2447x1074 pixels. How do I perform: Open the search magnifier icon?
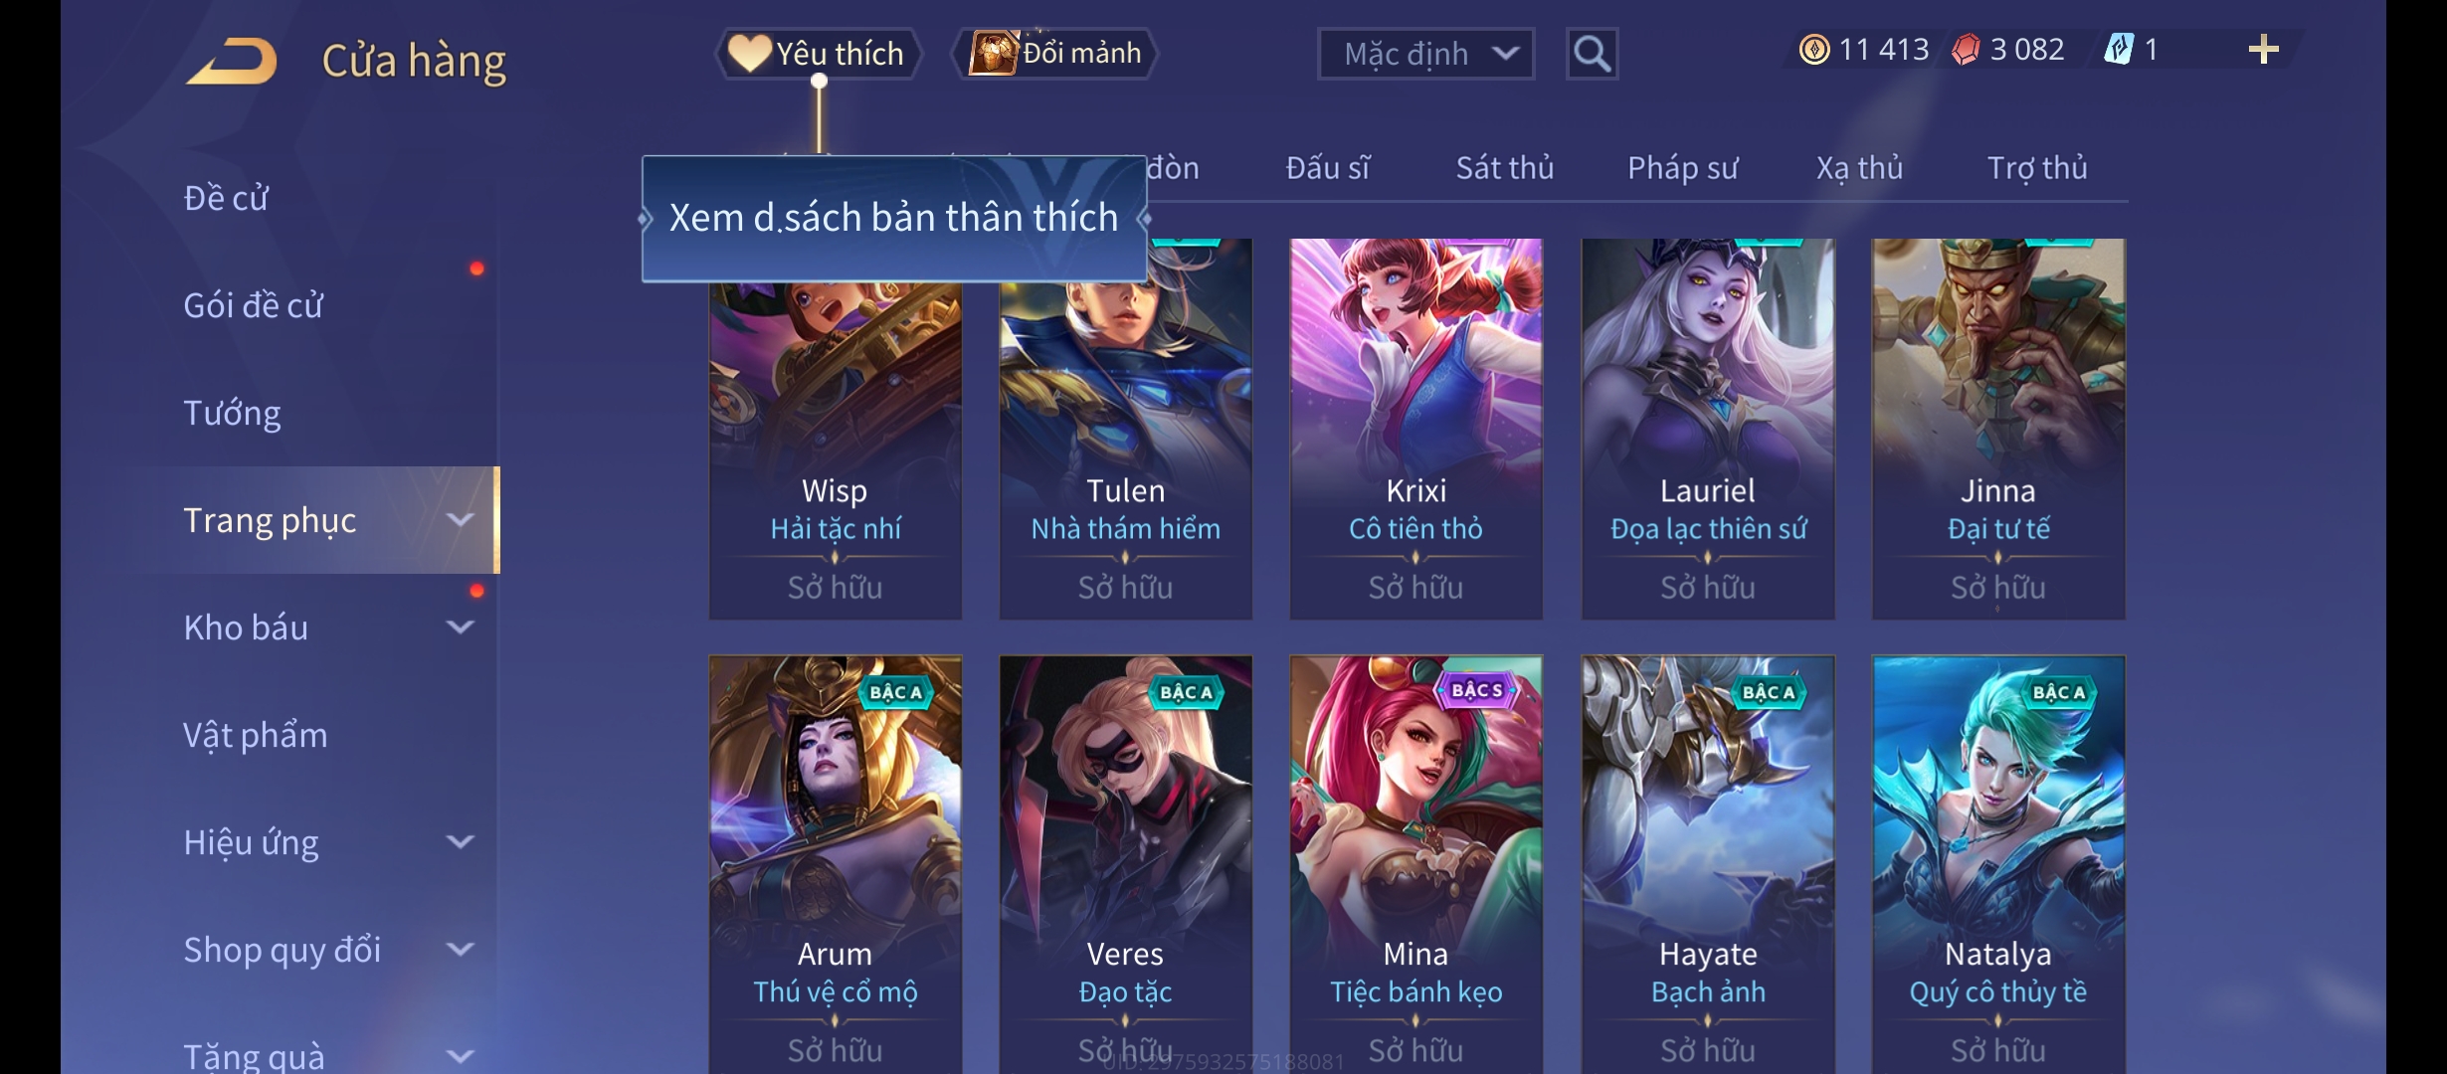(1592, 54)
